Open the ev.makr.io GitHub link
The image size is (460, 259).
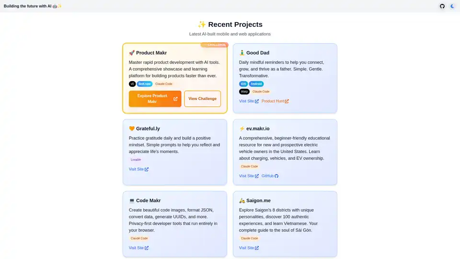click(270, 176)
